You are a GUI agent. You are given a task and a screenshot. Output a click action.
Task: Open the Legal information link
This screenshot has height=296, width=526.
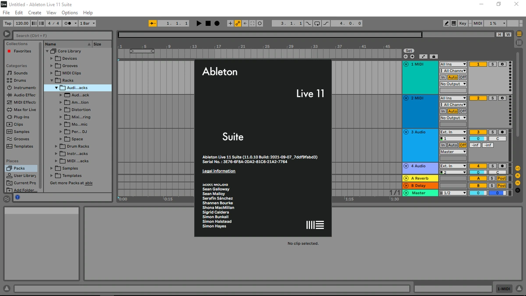point(219,171)
